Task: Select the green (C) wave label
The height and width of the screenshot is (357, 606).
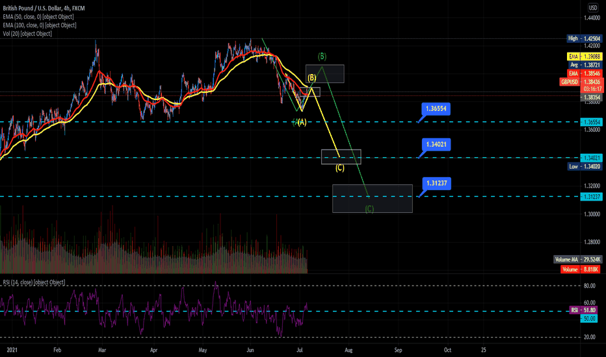Action: click(369, 209)
